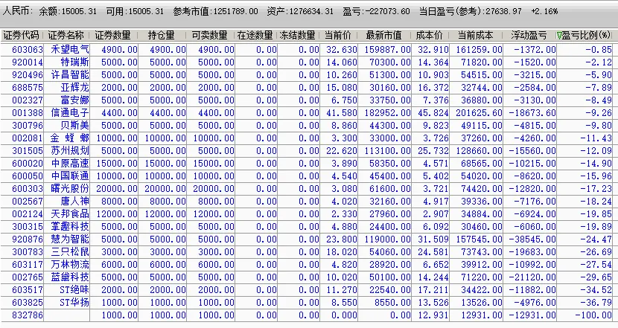Select the 禾望电气 stock name
Viewport: 618px width, 328px height.
tap(70, 50)
